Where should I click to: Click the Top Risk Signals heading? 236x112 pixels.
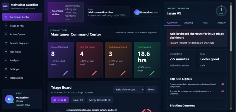pyautogui.click(x=181, y=79)
